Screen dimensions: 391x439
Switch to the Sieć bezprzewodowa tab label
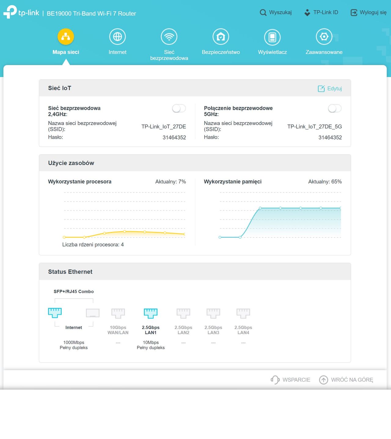coord(169,55)
